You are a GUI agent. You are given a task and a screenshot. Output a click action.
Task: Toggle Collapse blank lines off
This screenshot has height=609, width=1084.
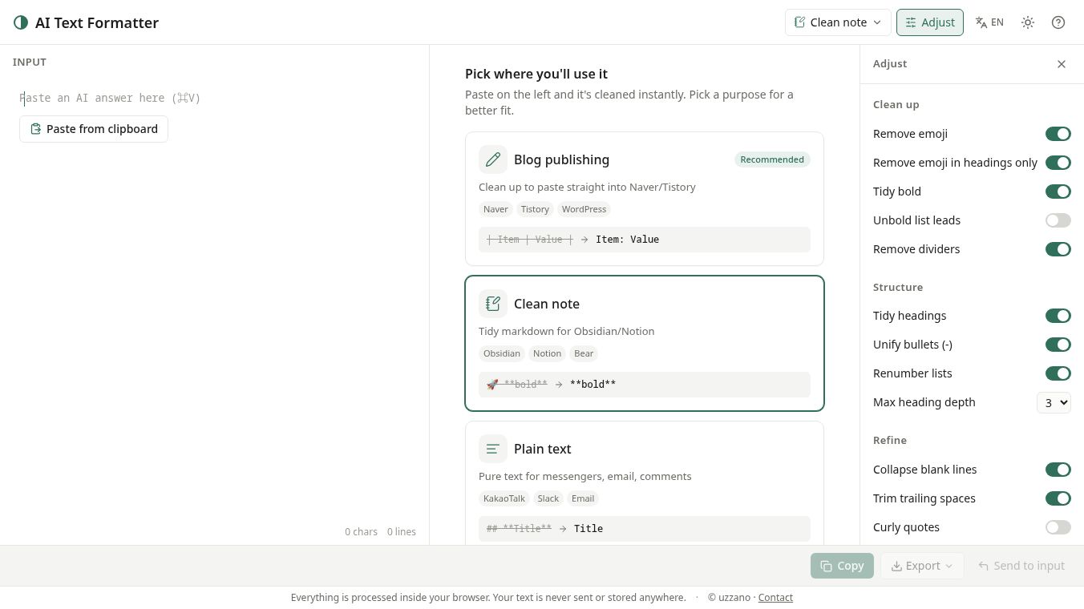pyautogui.click(x=1058, y=470)
